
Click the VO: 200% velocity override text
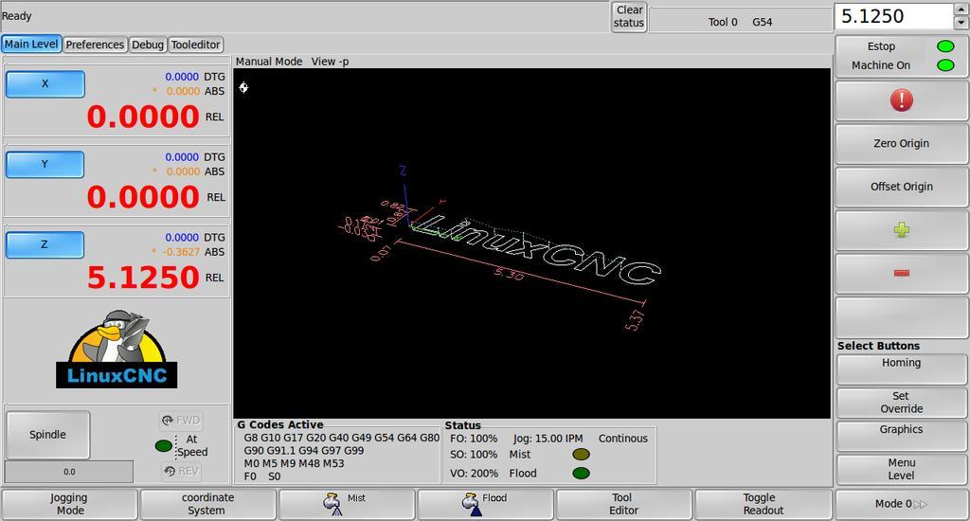point(474,474)
